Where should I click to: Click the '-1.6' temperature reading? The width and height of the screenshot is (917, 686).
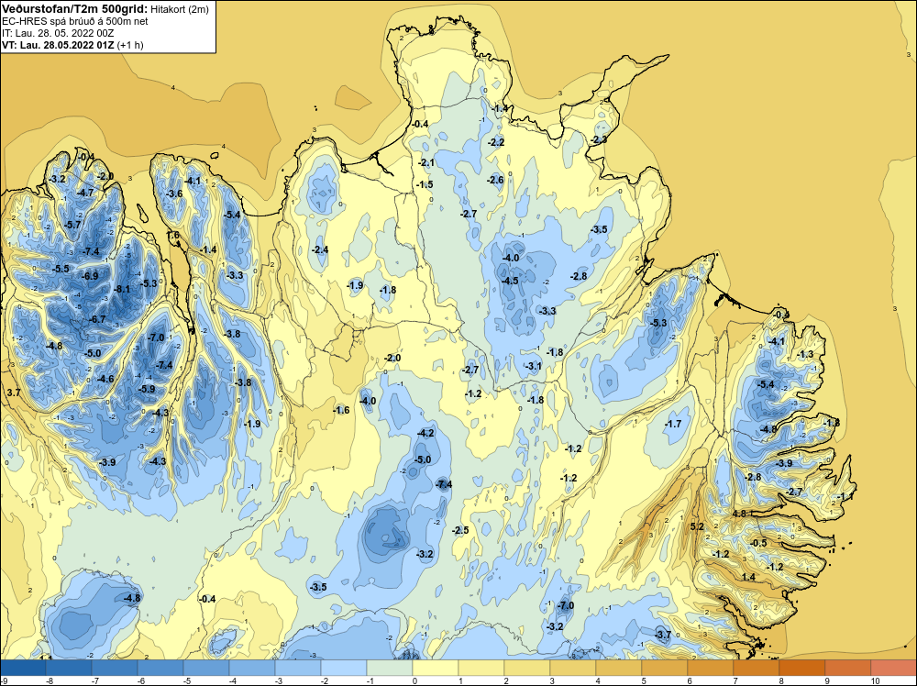pyautogui.click(x=341, y=410)
